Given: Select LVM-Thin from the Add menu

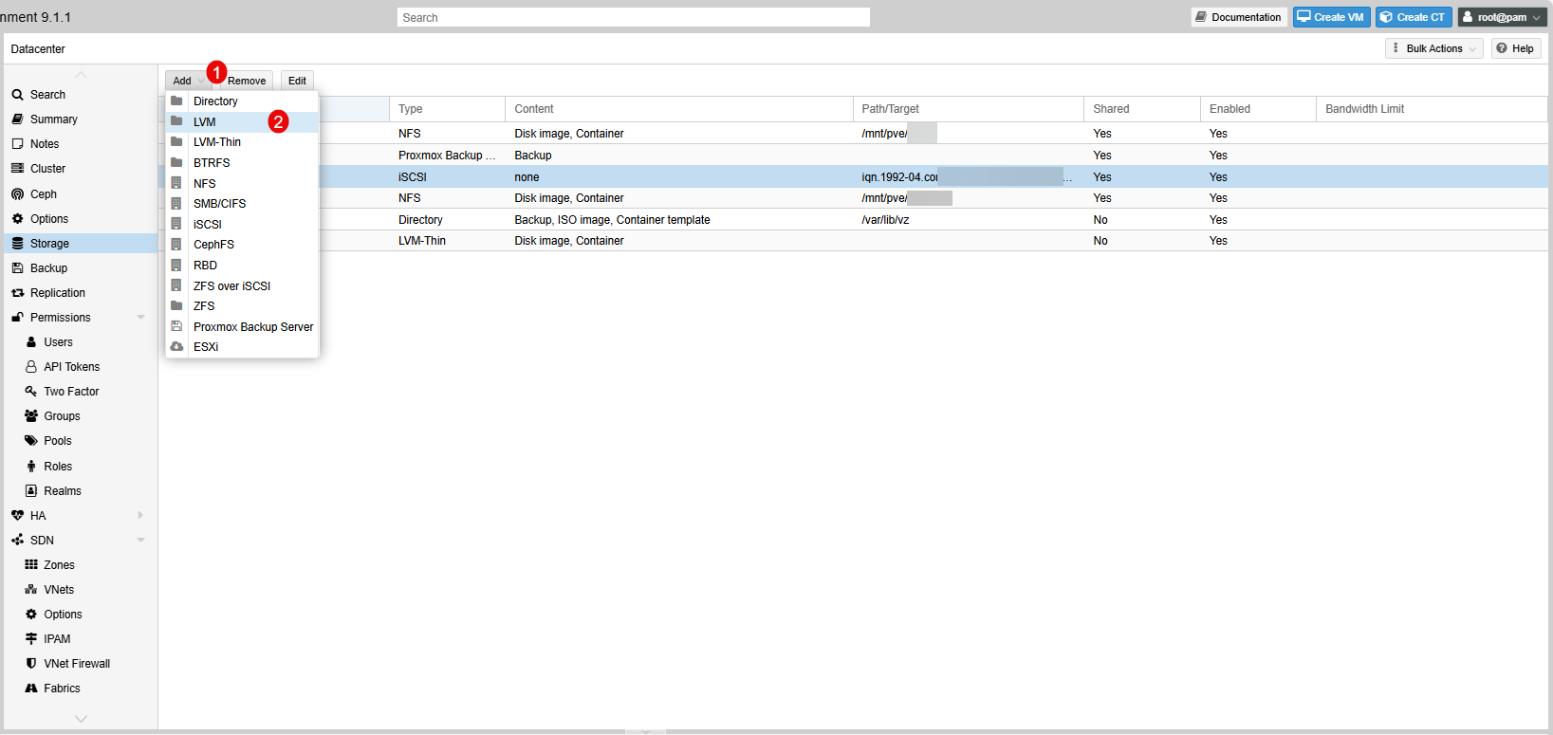Looking at the screenshot, I should (217, 142).
